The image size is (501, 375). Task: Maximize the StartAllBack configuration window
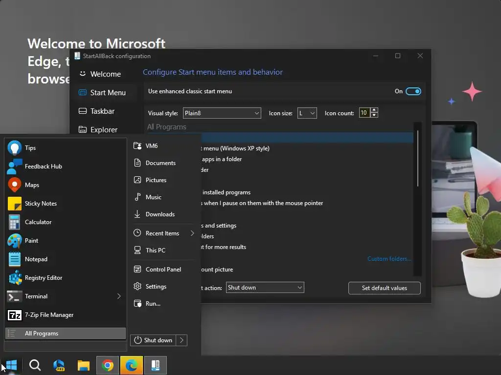tap(398, 56)
